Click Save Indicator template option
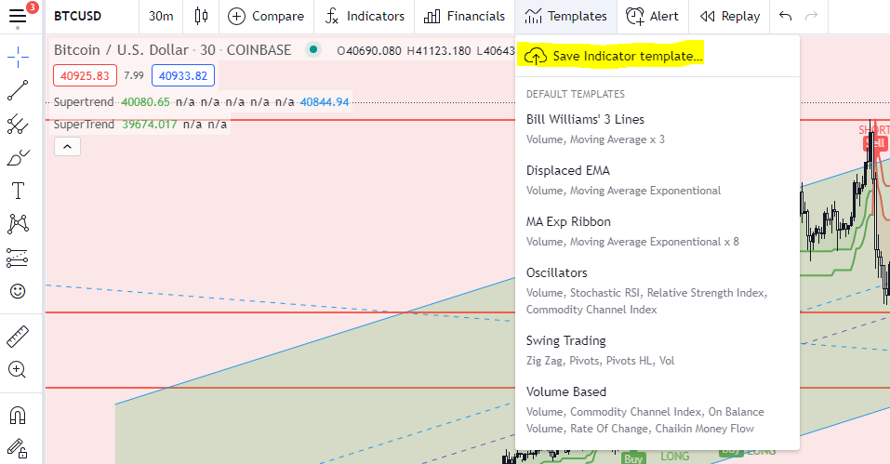Screen dimensions: 890x464 click(x=627, y=57)
